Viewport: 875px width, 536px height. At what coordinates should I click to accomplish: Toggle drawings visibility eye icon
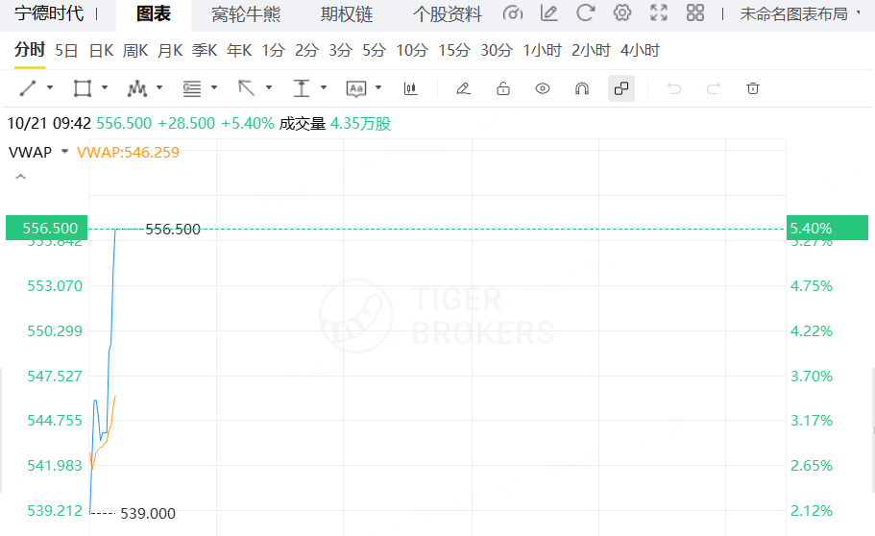[x=543, y=88]
